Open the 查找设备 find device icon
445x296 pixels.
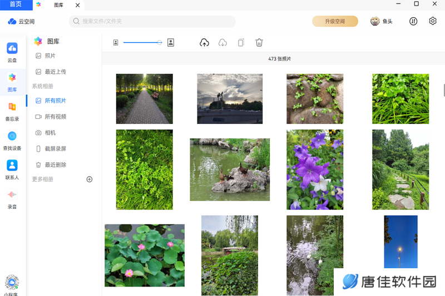coord(12,136)
